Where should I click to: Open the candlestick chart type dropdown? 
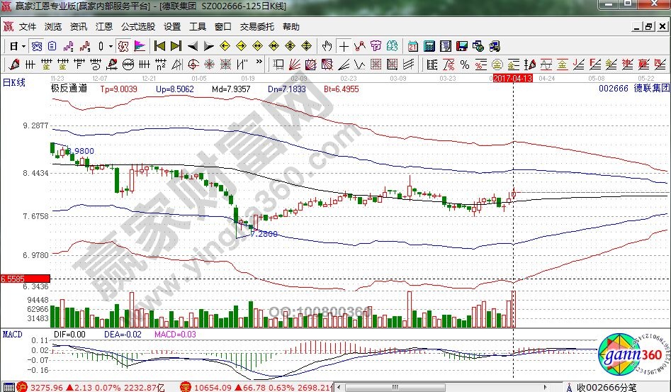pos(111,46)
